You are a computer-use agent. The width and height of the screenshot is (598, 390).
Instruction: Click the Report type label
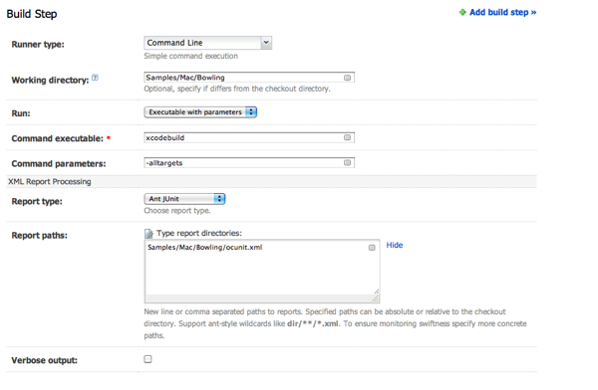(37, 202)
